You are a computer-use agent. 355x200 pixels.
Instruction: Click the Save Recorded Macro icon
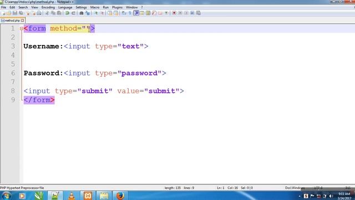click(199, 13)
